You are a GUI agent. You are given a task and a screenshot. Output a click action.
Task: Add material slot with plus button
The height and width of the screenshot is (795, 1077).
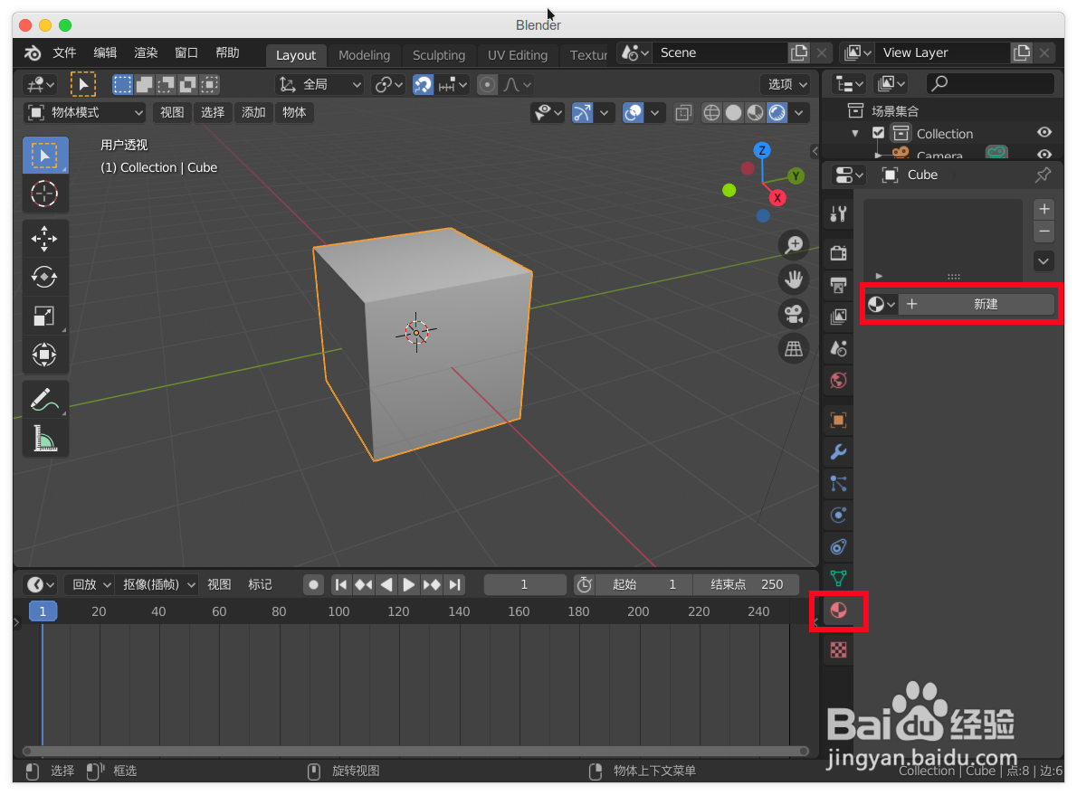tap(1044, 209)
